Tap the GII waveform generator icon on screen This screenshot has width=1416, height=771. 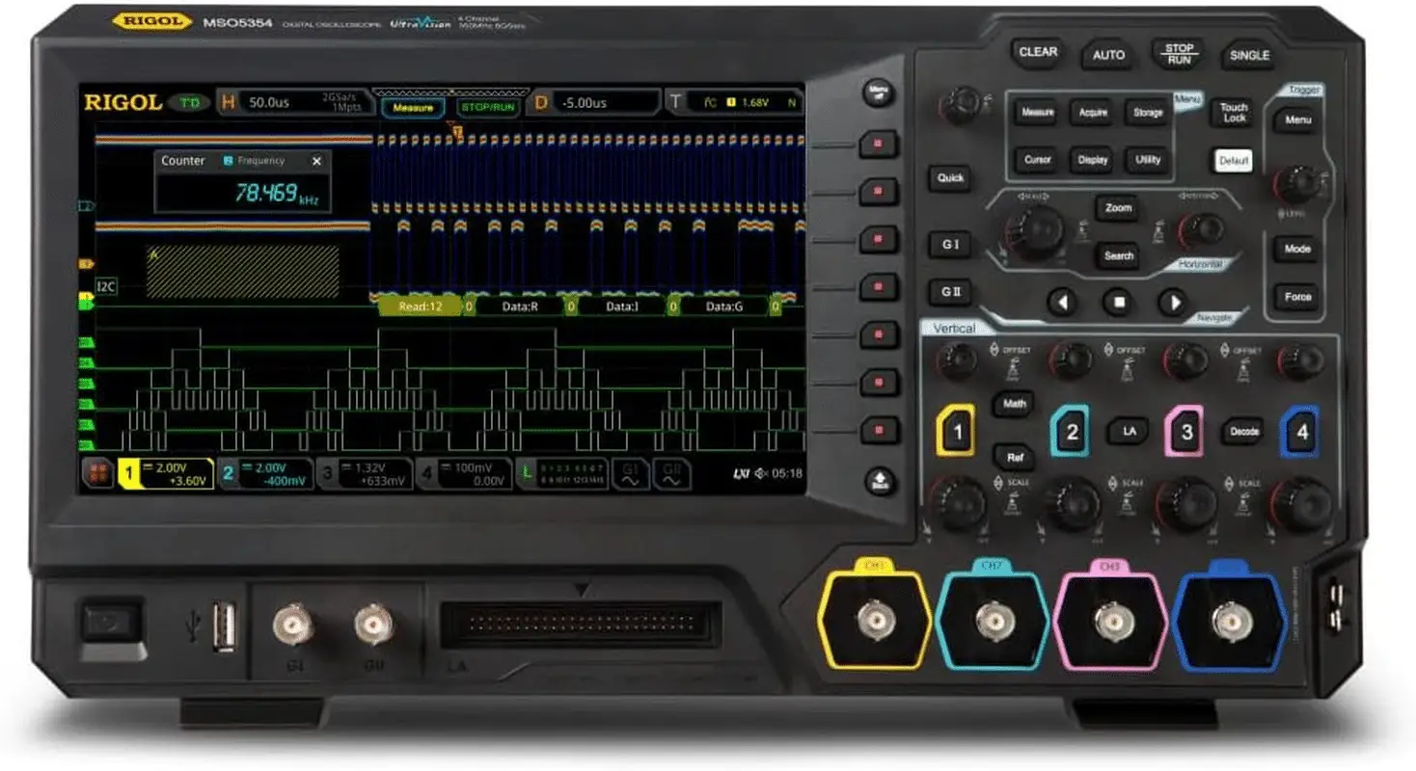coord(669,473)
